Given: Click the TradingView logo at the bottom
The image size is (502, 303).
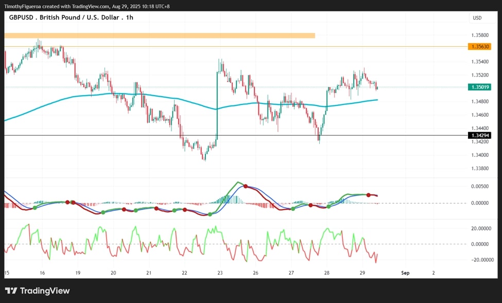Looking at the screenshot, I should pos(37,291).
